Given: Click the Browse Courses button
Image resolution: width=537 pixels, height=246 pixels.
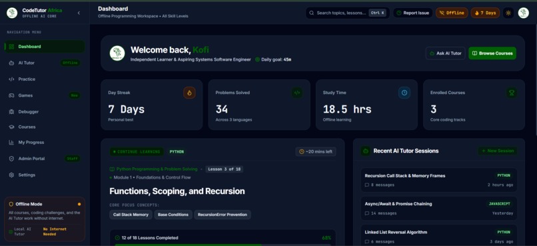Looking at the screenshot, I should (x=492, y=53).
